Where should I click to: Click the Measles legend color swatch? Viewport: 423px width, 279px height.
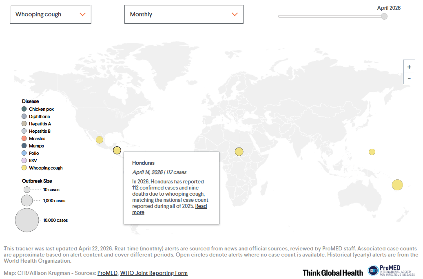point(24,138)
